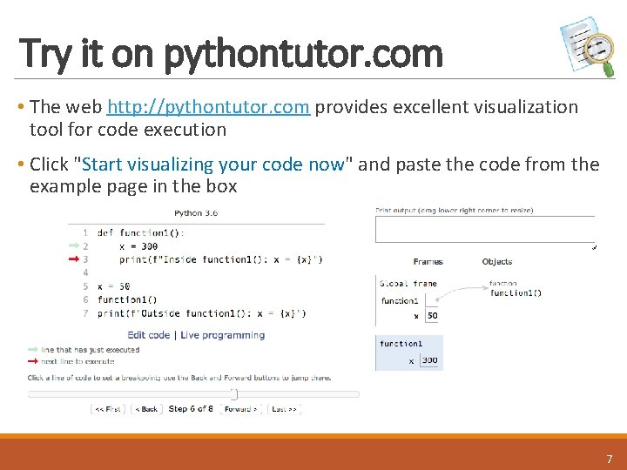Click code line 'x = 300'
Viewport: 627px width, 470px height.
138,246
